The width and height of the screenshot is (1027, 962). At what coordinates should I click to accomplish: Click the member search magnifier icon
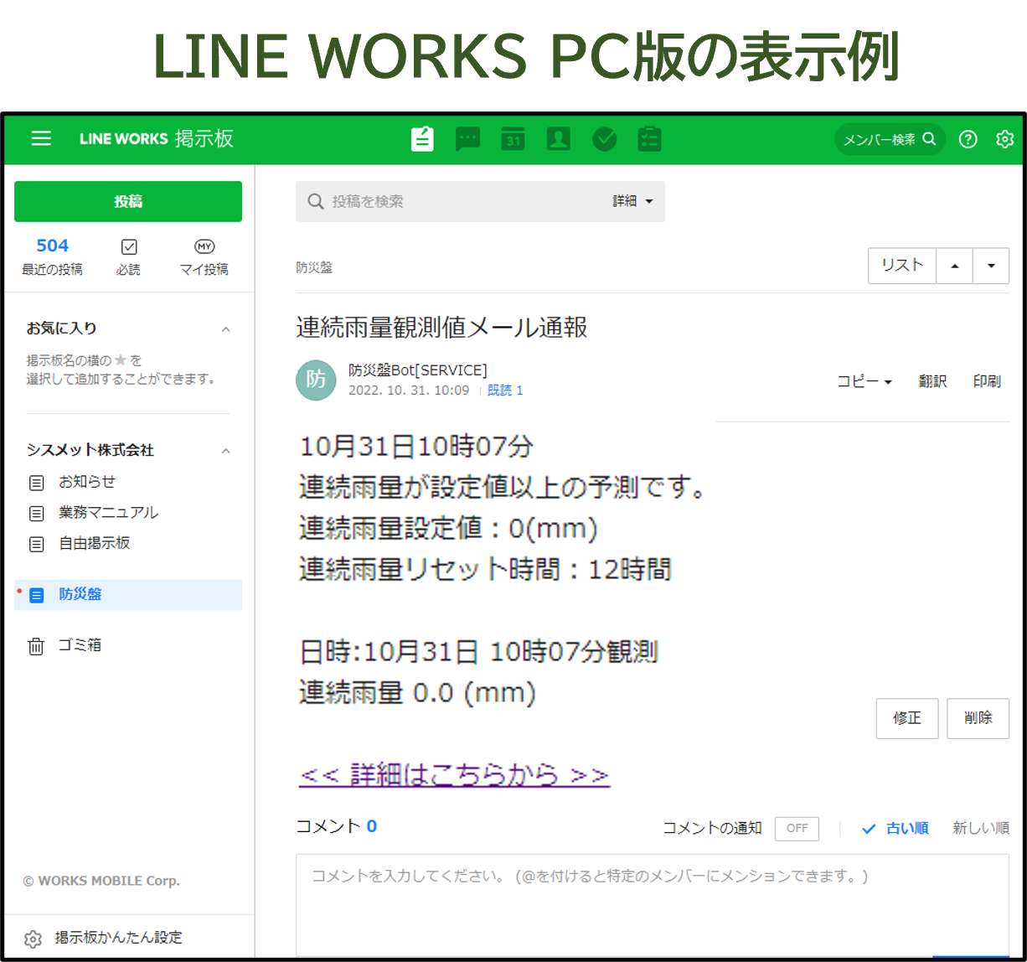(929, 139)
